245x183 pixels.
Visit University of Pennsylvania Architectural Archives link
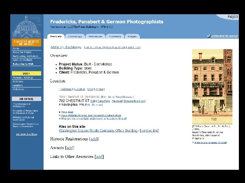click(25, 112)
